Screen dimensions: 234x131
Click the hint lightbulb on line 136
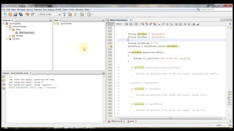click(111, 46)
